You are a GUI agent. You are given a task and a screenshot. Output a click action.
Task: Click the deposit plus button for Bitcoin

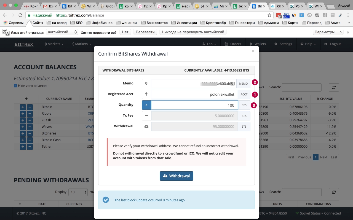pos(23,107)
